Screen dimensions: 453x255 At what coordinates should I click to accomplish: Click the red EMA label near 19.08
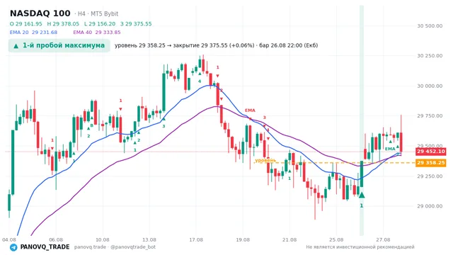point(250,110)
